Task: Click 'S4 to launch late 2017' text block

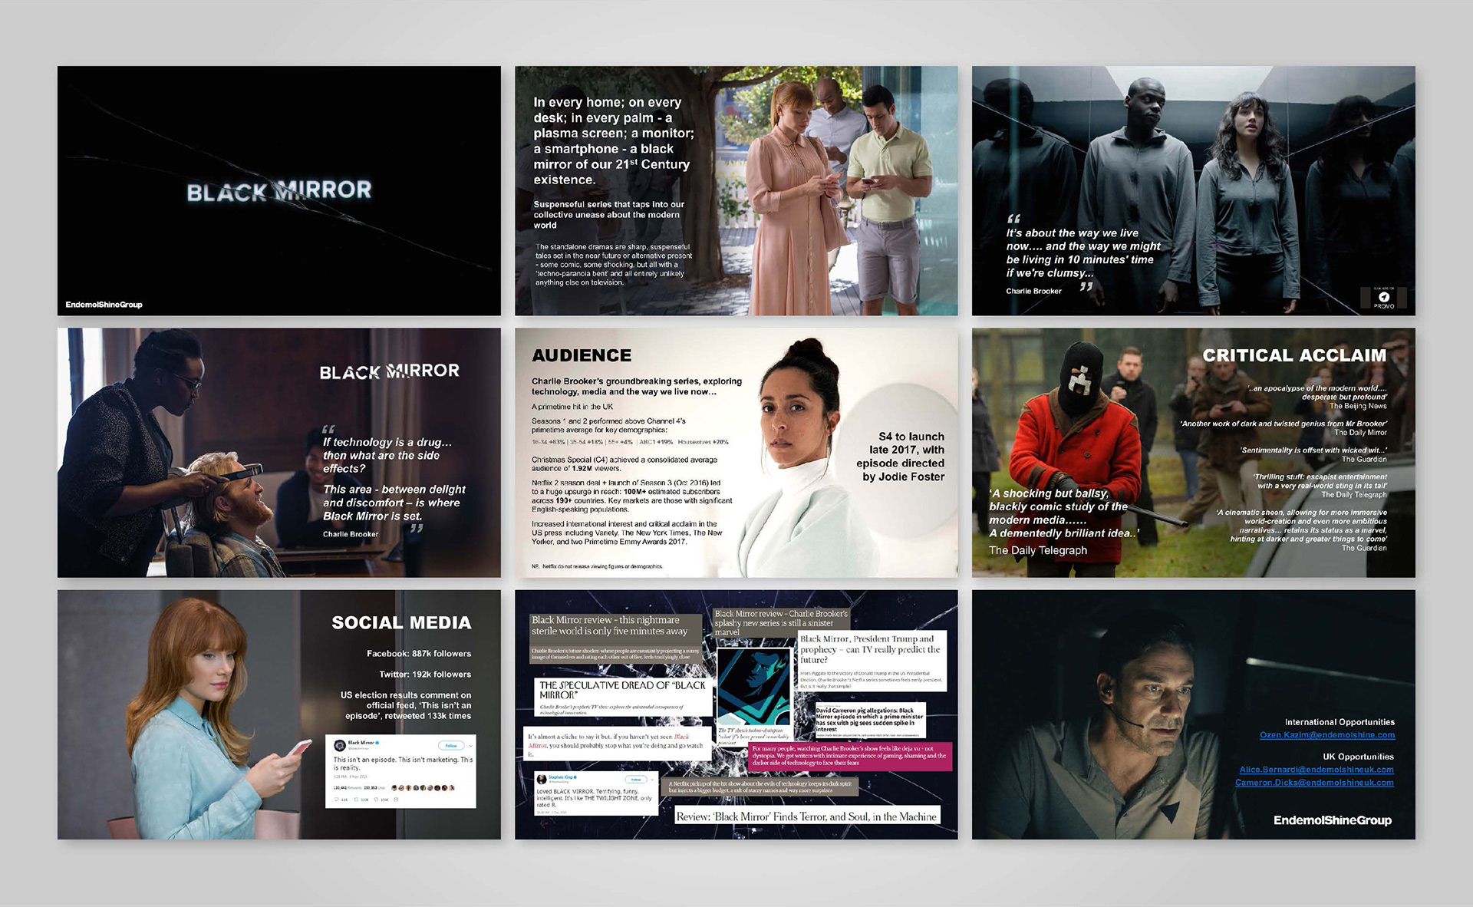Action: [901, 457]
